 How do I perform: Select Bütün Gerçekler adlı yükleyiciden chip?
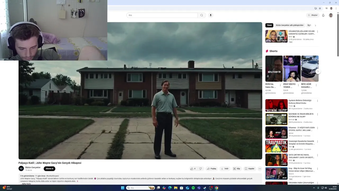tap(289, 25)
